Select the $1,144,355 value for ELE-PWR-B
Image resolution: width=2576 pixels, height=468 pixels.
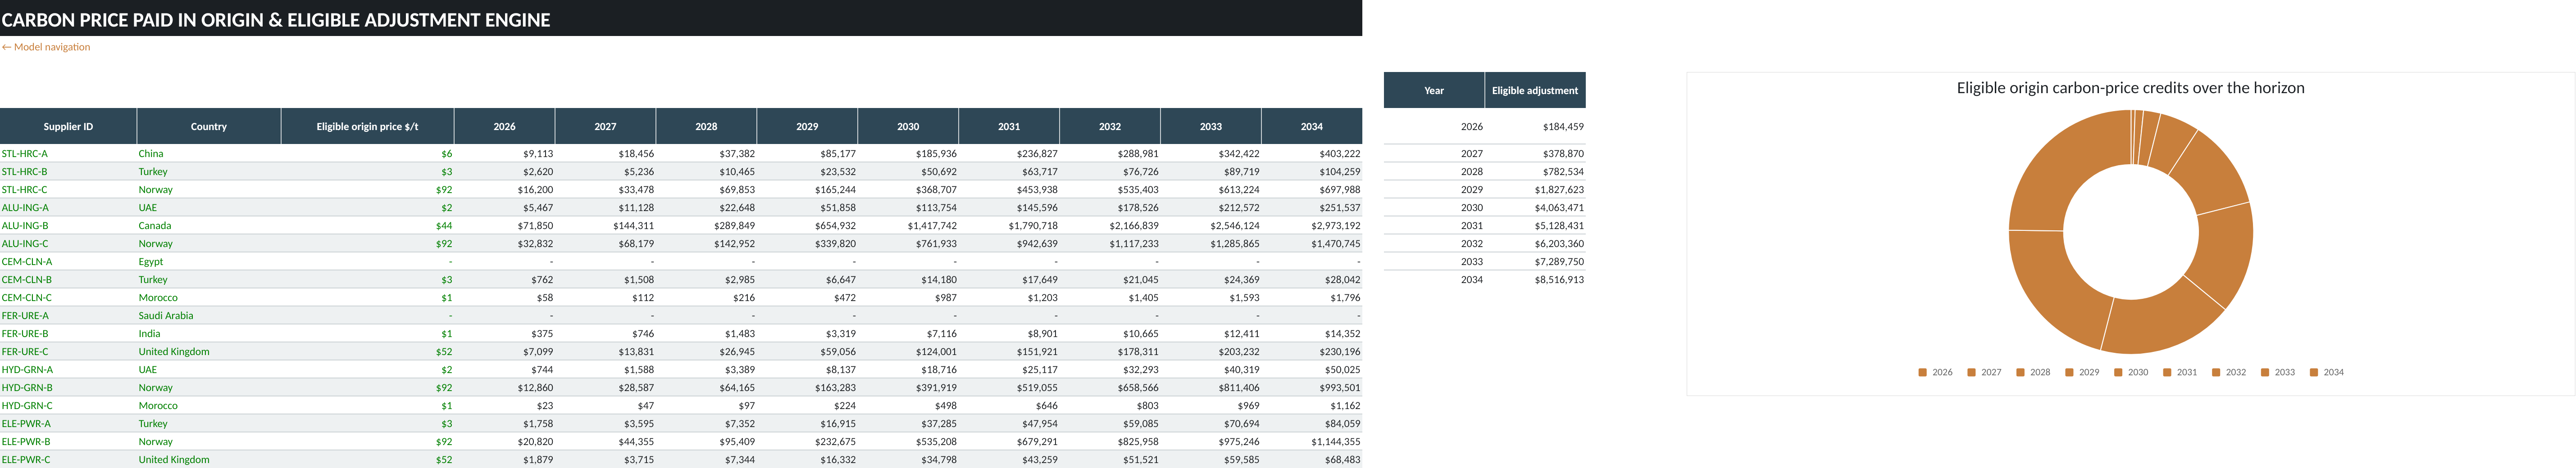(1312, 441)
